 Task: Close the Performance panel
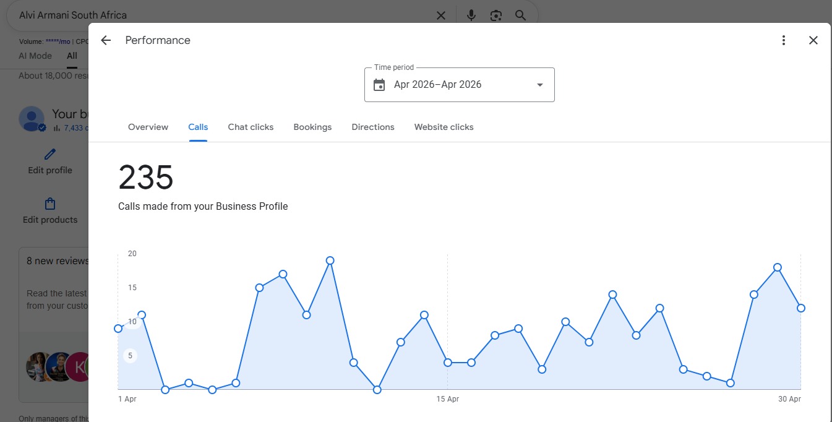point(813,40)
